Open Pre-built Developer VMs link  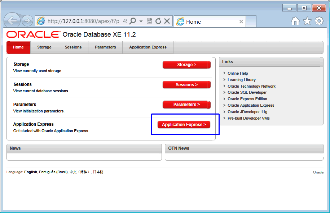click(248, 118)
